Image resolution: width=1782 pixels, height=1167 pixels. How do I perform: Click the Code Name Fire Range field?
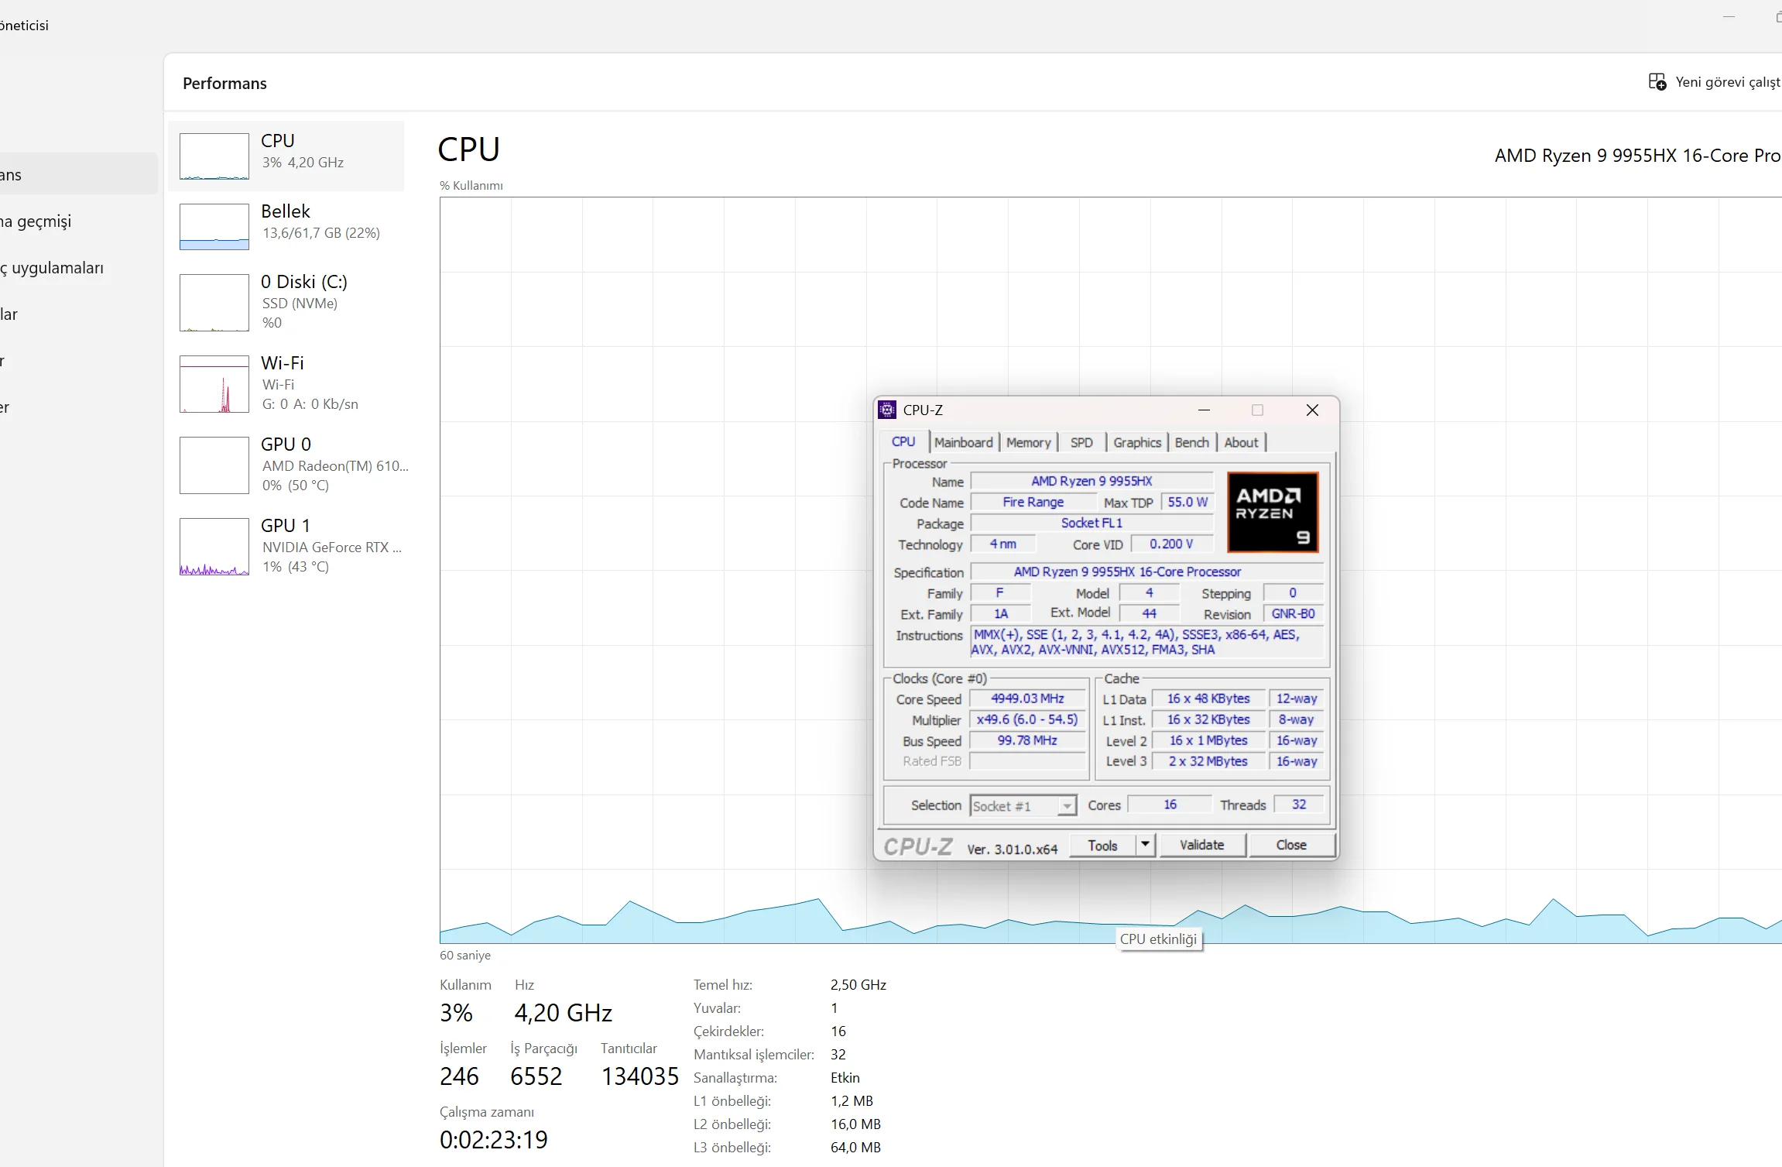1033,502
